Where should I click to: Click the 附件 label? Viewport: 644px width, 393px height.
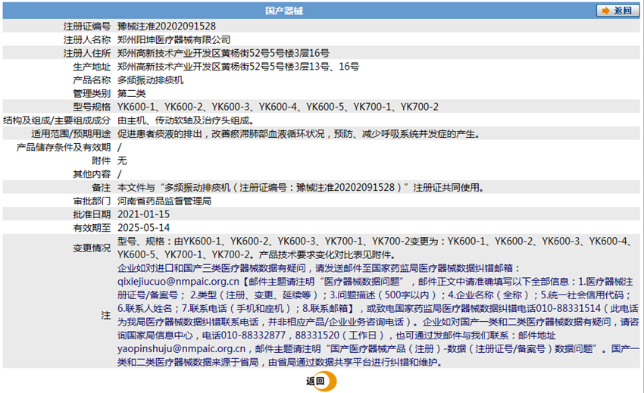coord(102,161)
